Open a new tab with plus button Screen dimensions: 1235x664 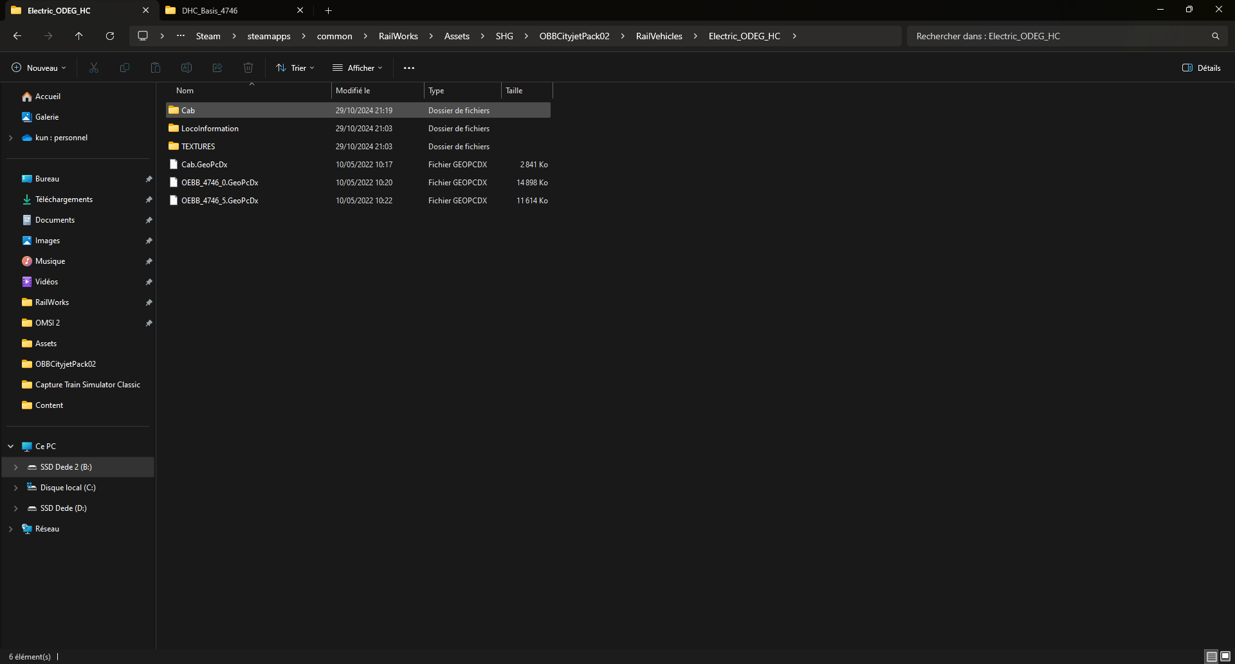329,10
